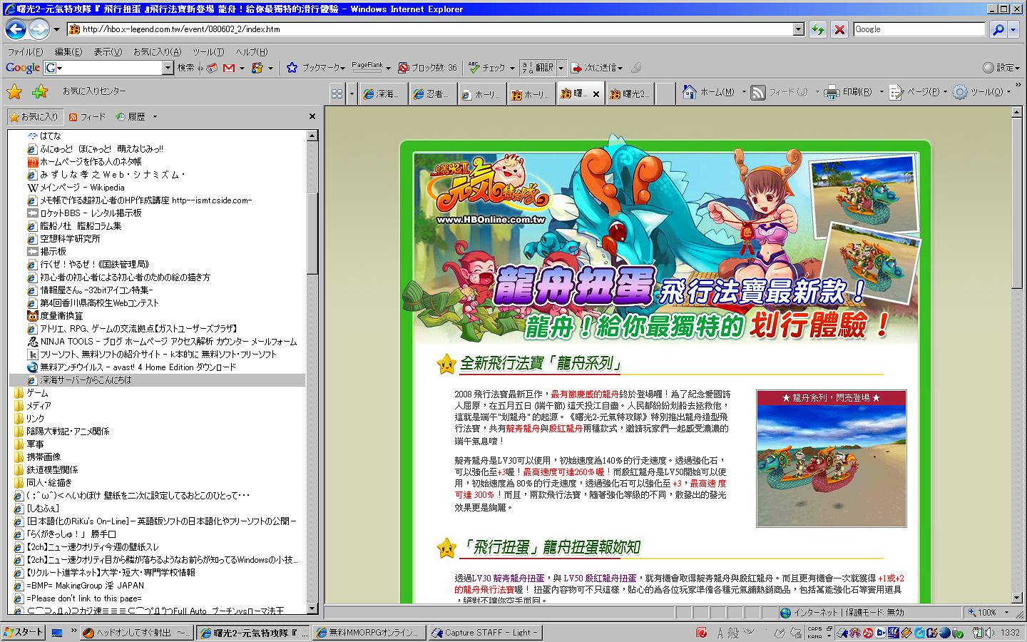Open the 度量衡換算 favorite link
This screenshot has height=642, width=1027.
tap(61, 316)
